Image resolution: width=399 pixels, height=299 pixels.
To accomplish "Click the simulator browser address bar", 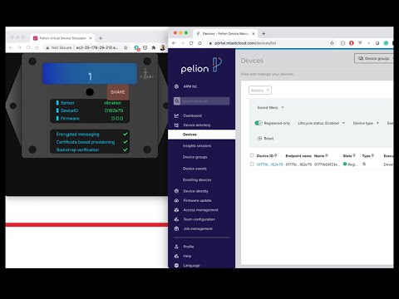I will click(x=86, y=47).
